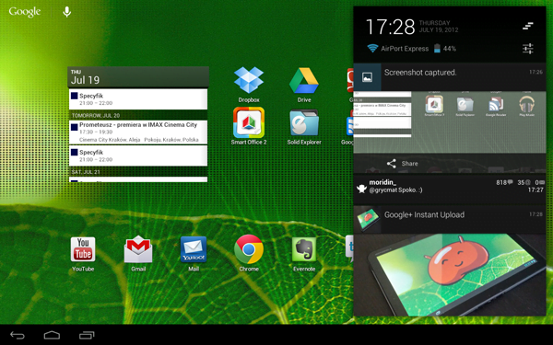The height and width of the screenshot is (345, 553).
Task: Open Chrome browser
Action: pyautogui.click(x=249, y=254)
